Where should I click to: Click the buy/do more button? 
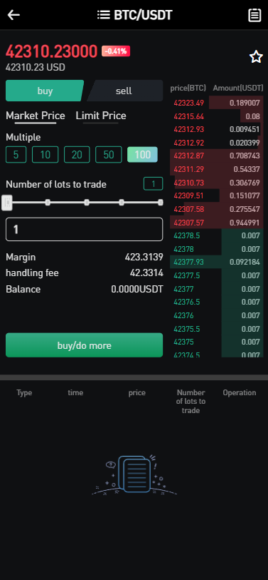point(84,345)
